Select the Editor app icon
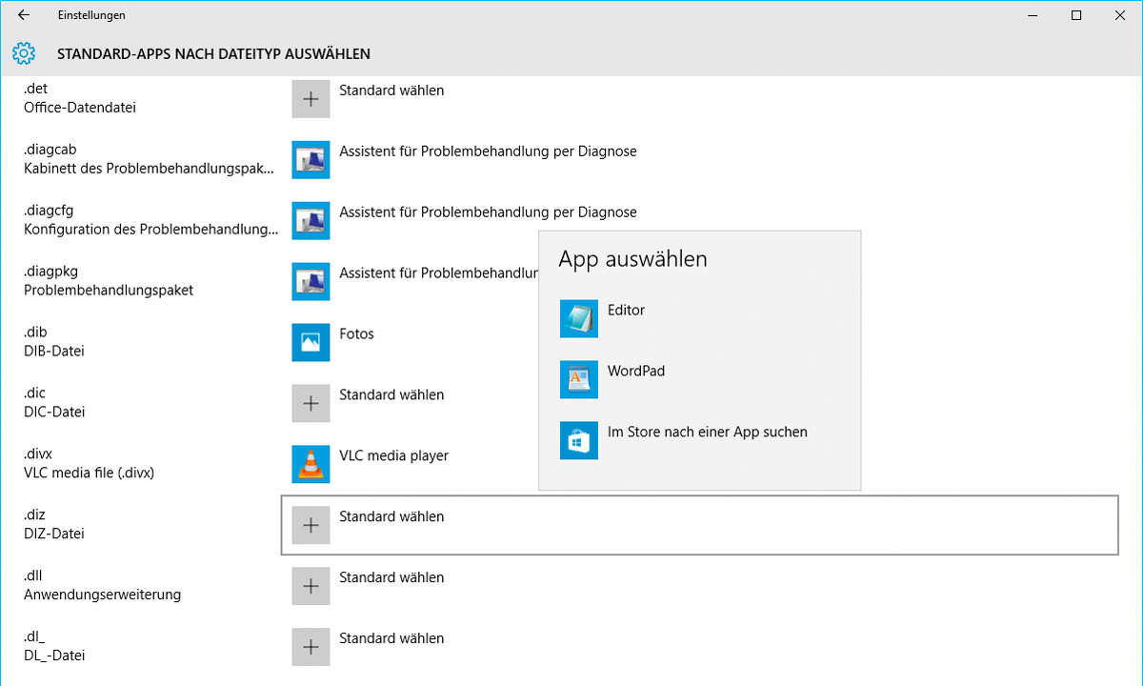The width and height of the screenshot is (1143, 686). click(579, 319)
